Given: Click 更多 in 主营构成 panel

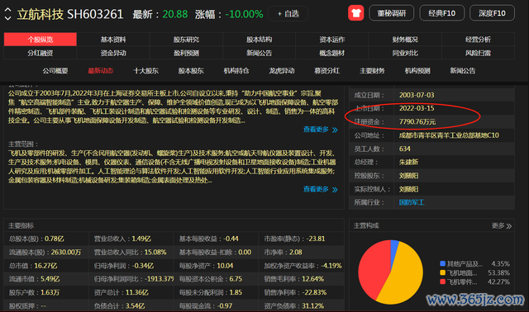Looking at the screenshot, I should [502, 225].
